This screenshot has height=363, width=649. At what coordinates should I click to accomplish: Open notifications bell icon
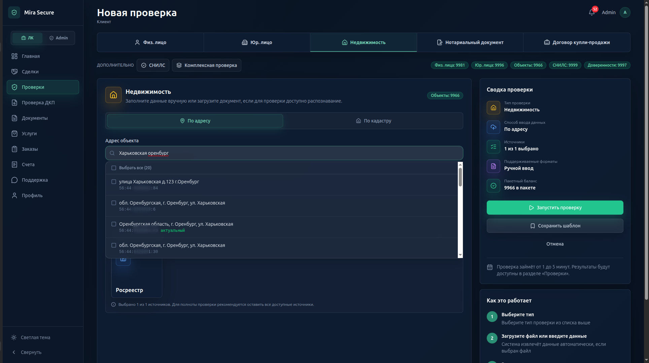pyautogui.click(x=592, y=12)
